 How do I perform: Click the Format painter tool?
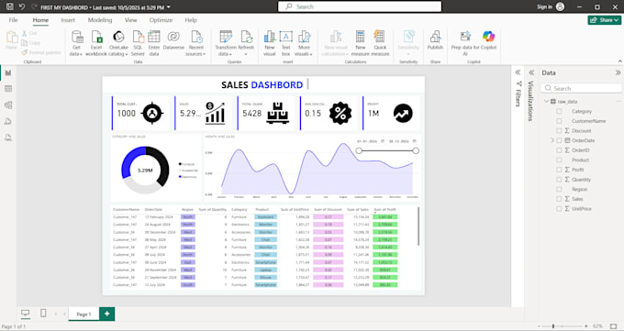pyautogui.click(x=41, y=52)
